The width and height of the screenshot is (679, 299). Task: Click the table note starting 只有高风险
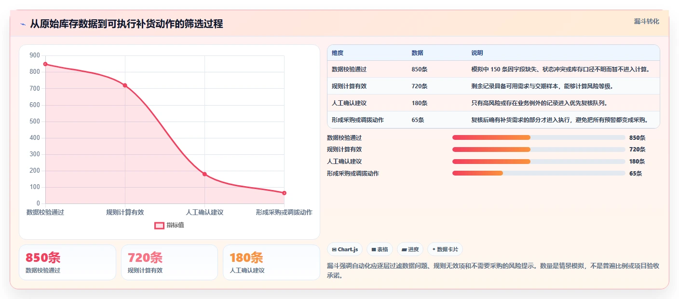click(x=540, y=103)
